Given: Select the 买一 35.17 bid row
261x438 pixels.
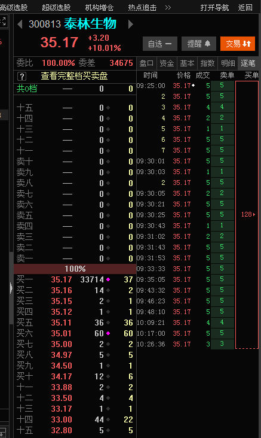Looking at the screenshot, I should pyautogui.click(x=75, y=279).
